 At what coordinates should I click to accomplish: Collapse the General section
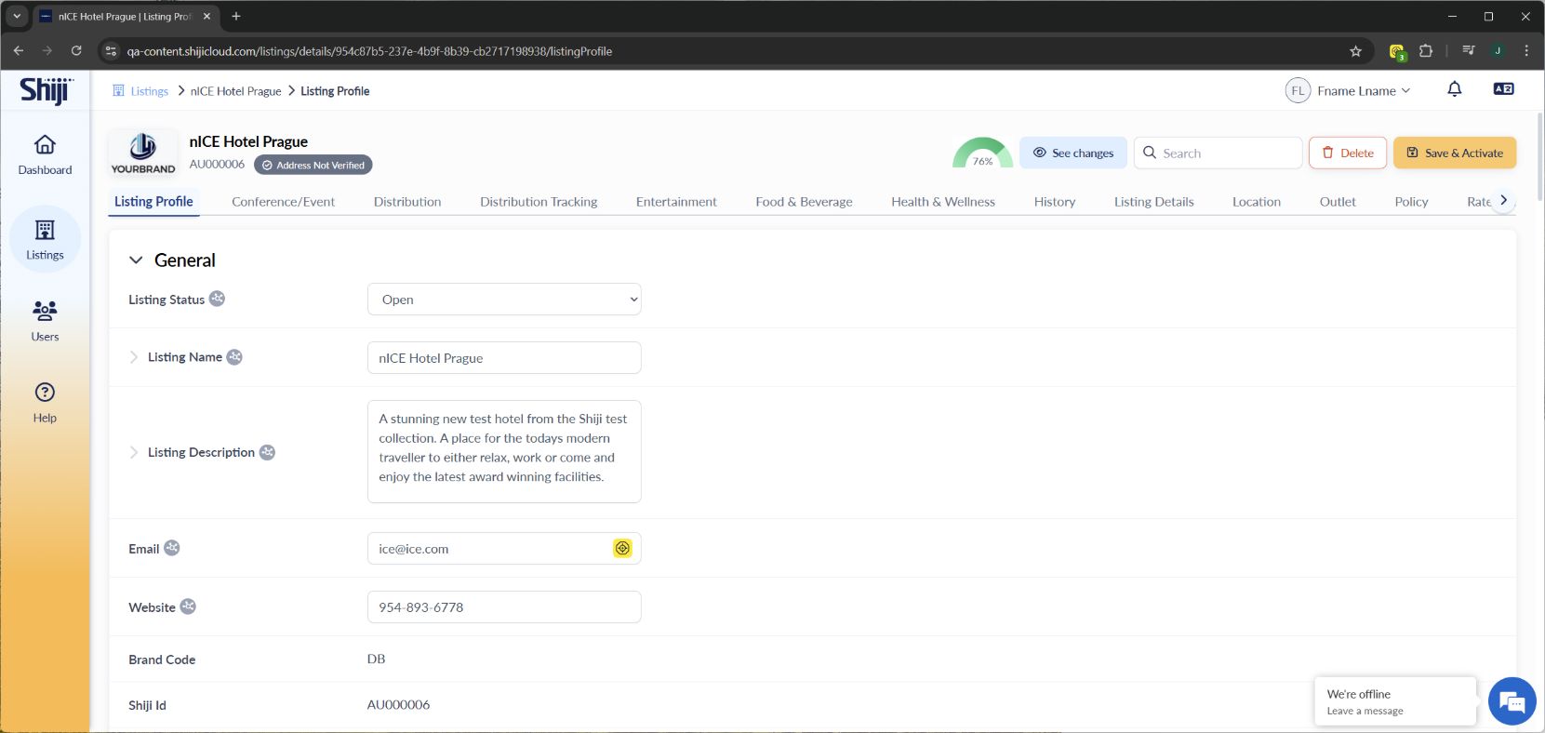(x=136, y=260)
